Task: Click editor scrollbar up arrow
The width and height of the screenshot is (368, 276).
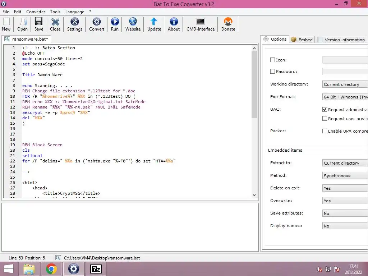Action: (254, 48)
